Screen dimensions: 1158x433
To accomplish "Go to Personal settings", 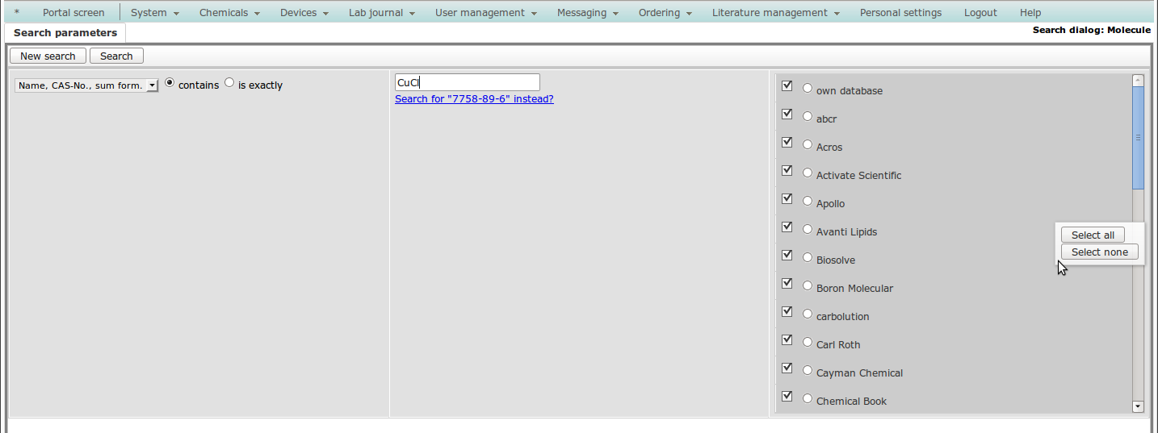I will (x=900, y=13).
